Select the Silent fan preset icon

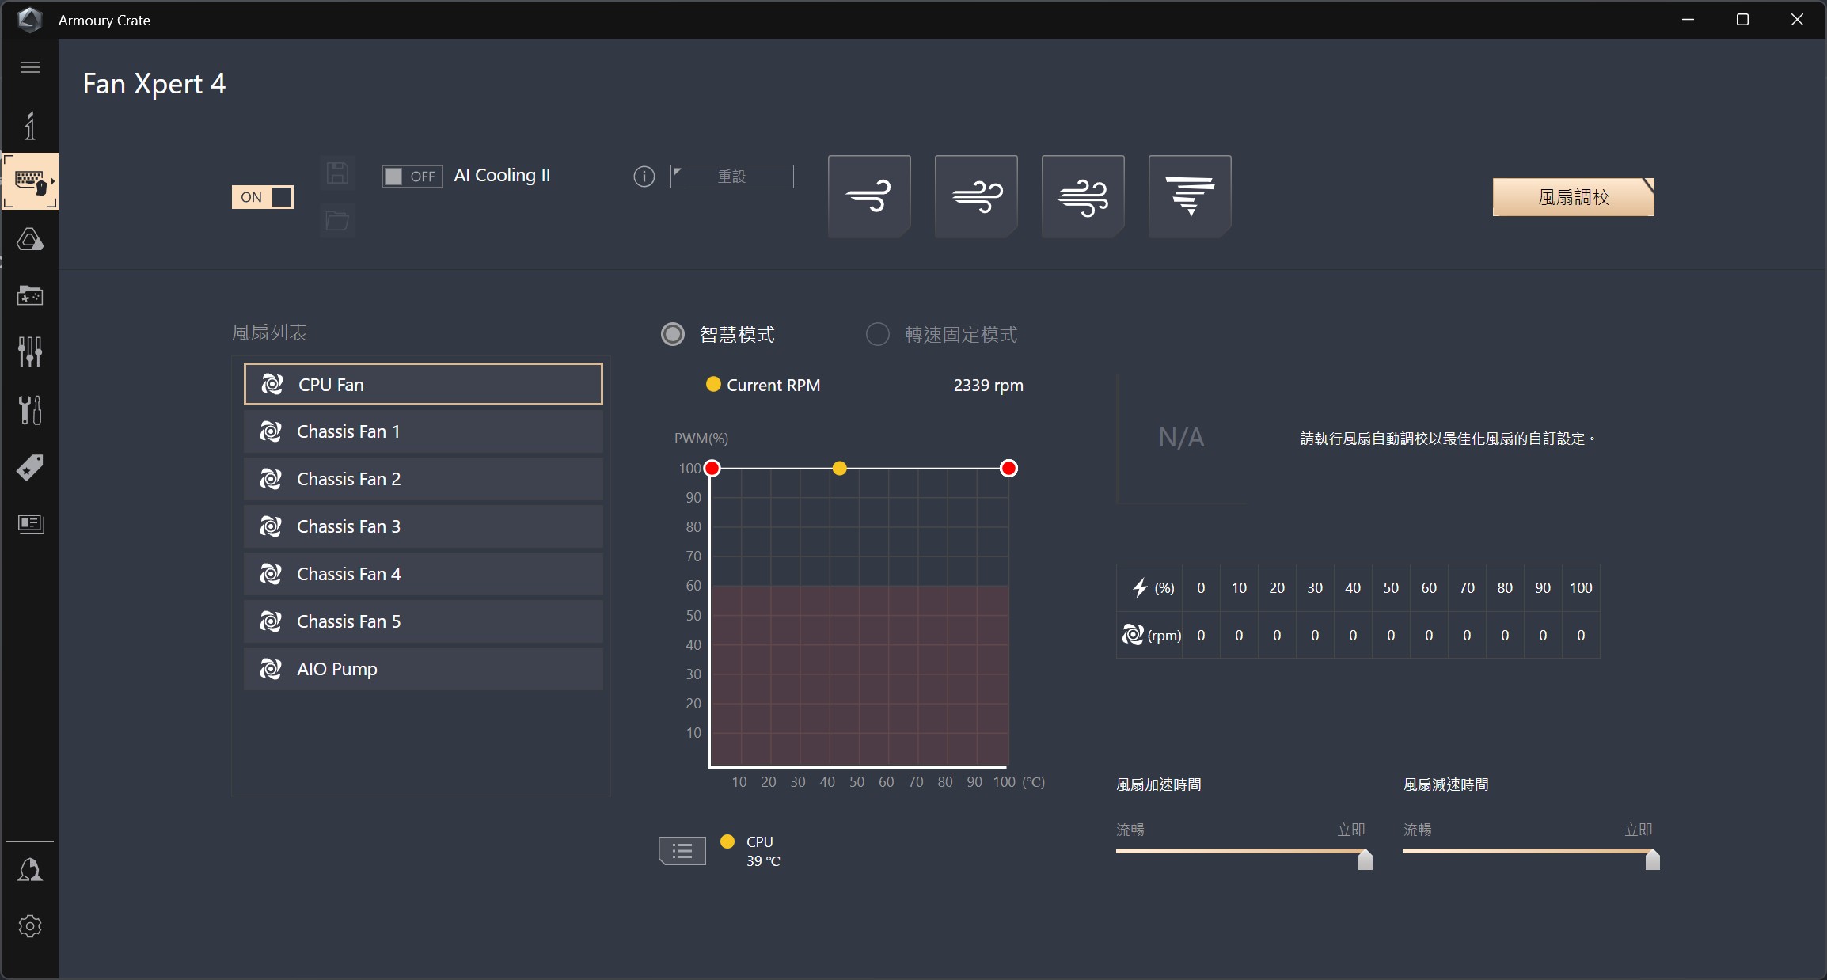tap(869, 196)
